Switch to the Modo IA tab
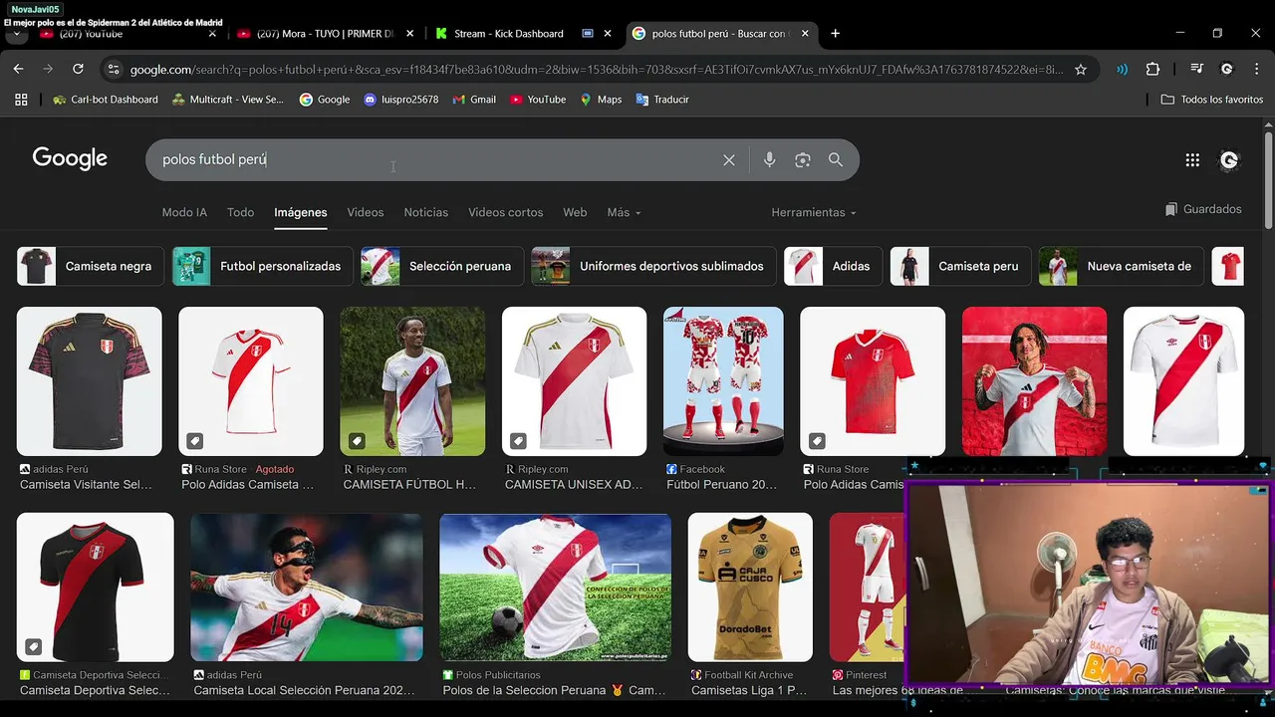 [x=184, y=213]
